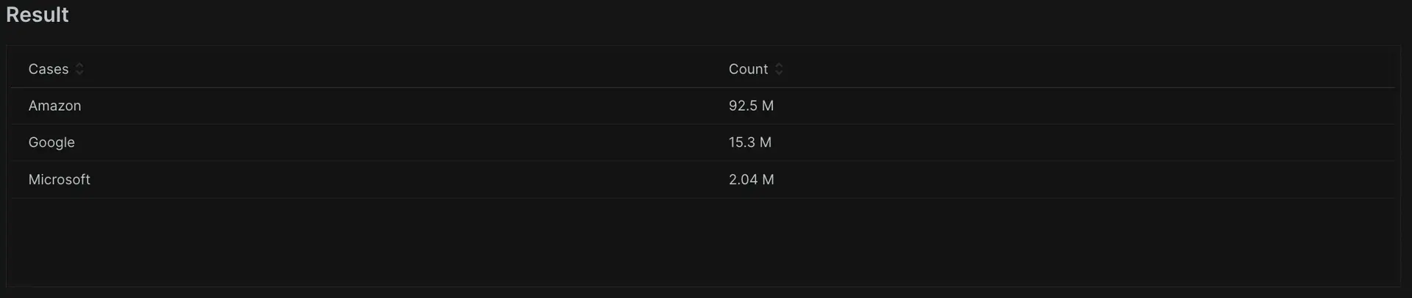Click the Result section heading
Image resolution: width=1412 pixels, height=298 pixels.
38,15
